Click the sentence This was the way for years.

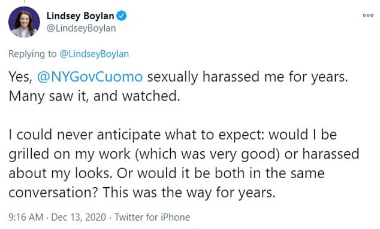tap(189, 193)
